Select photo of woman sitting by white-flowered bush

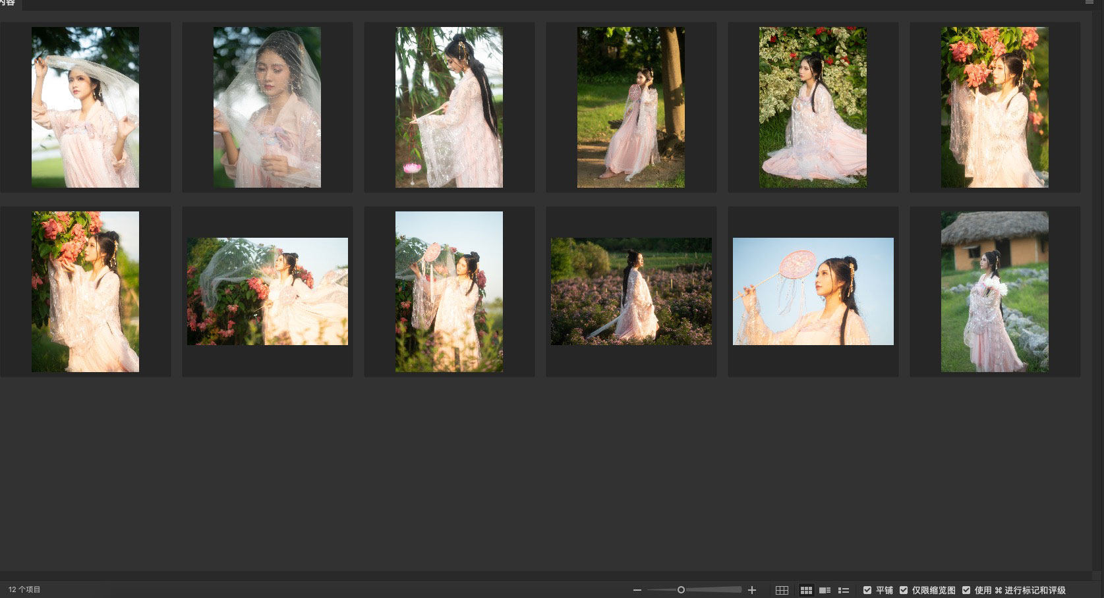(813, 107)
